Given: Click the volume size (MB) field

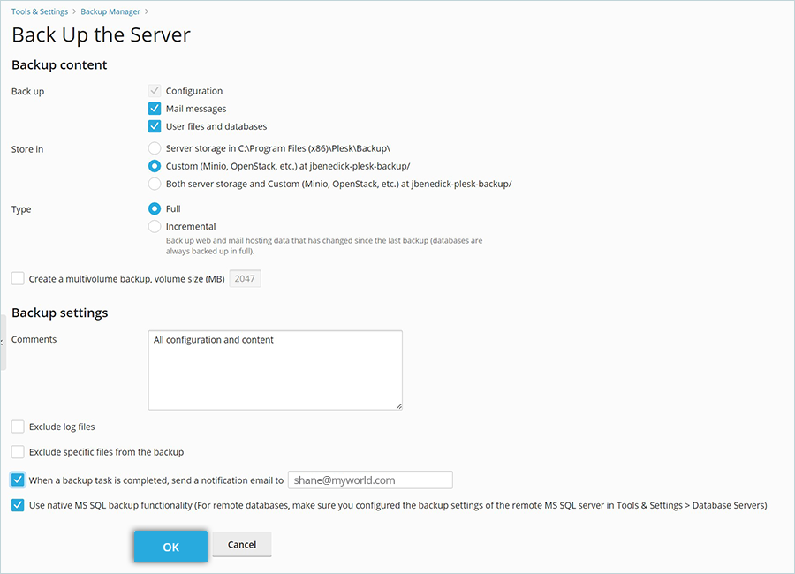Looking at the screenshot, I should click(245, 279).
